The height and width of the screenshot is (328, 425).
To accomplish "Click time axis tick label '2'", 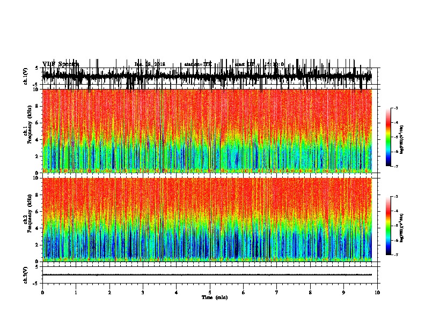I will click(109, 293).
